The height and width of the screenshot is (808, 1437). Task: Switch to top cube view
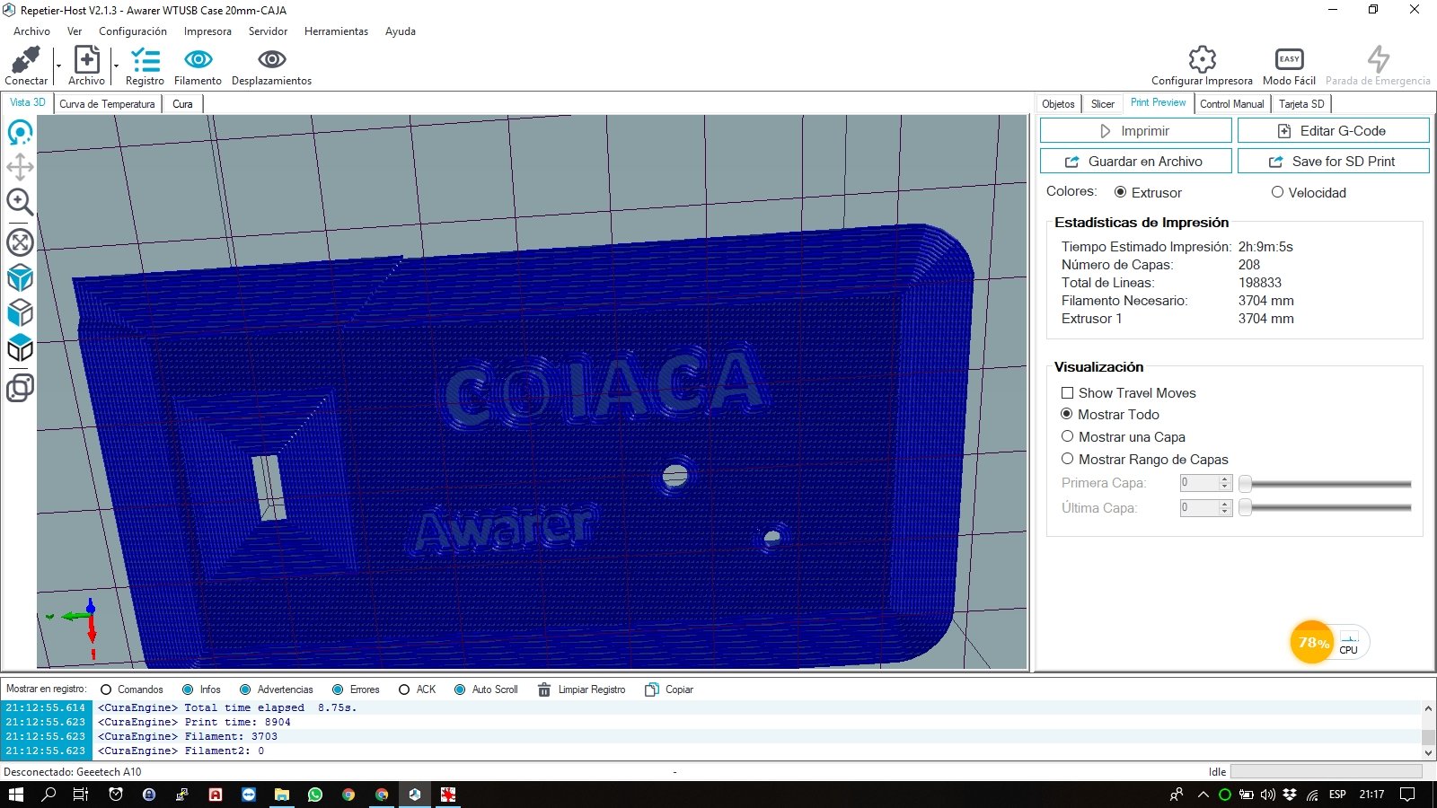point(20,348)
